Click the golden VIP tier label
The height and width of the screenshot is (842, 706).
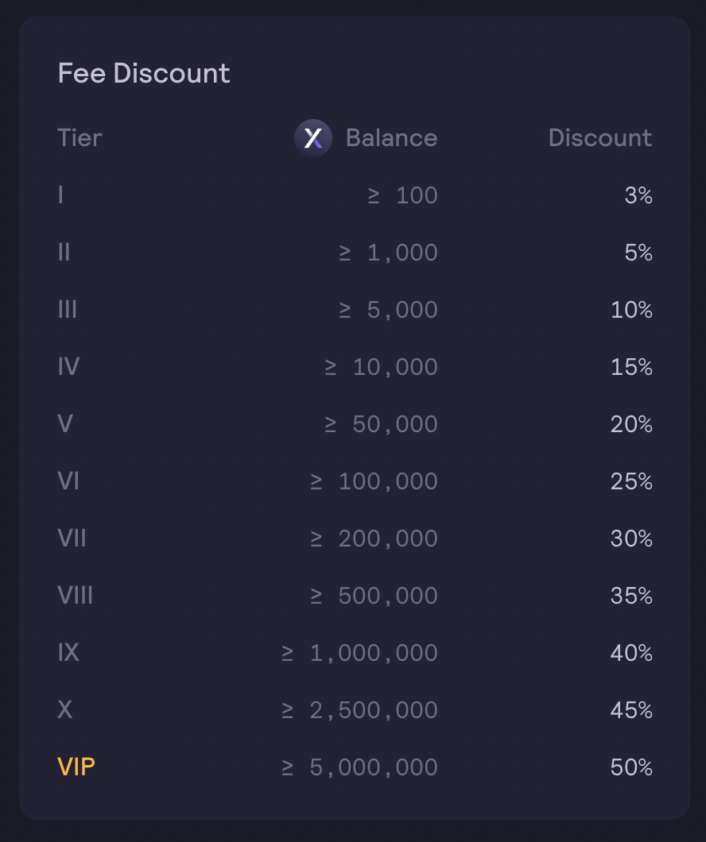pyautogui.click(x=76, y=767)
